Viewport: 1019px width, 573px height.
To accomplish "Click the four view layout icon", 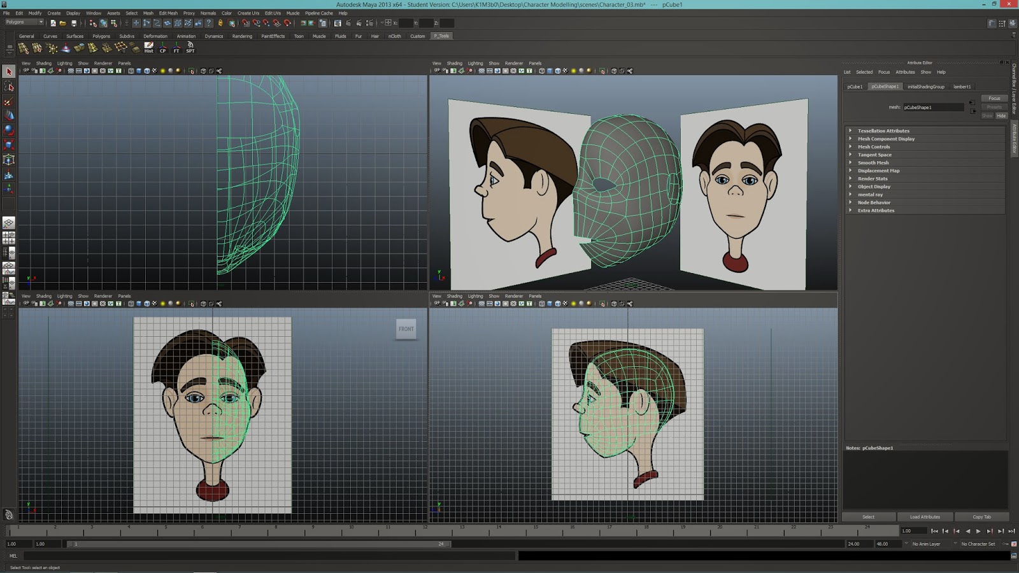I will pos(9,237).
